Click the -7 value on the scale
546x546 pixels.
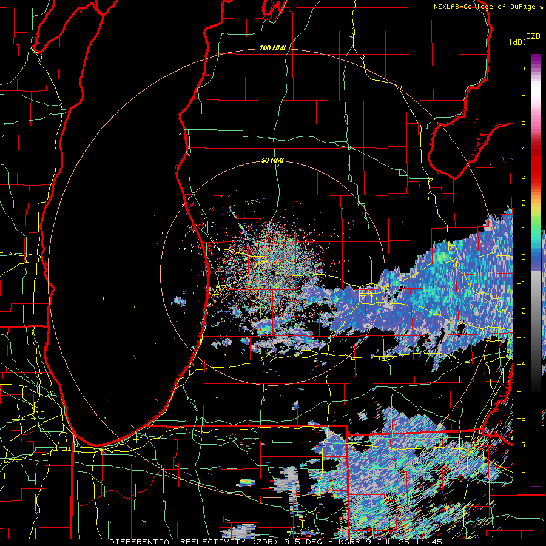(x=521, y=445)
